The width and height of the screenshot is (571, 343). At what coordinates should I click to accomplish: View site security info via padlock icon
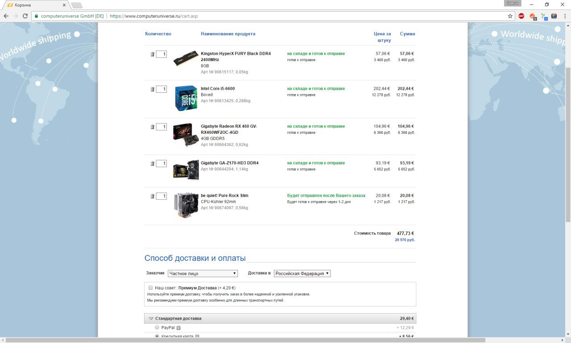click(36, 16)
